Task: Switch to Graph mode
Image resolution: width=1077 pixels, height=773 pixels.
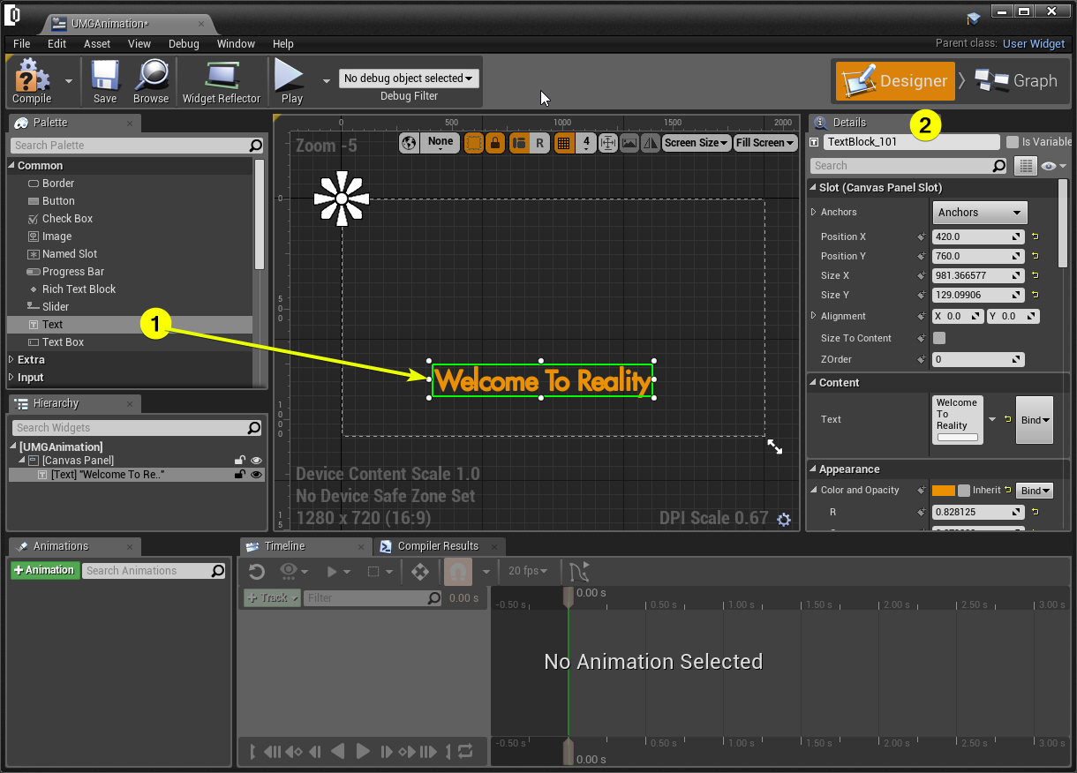Action: (x=1016, y=81)
